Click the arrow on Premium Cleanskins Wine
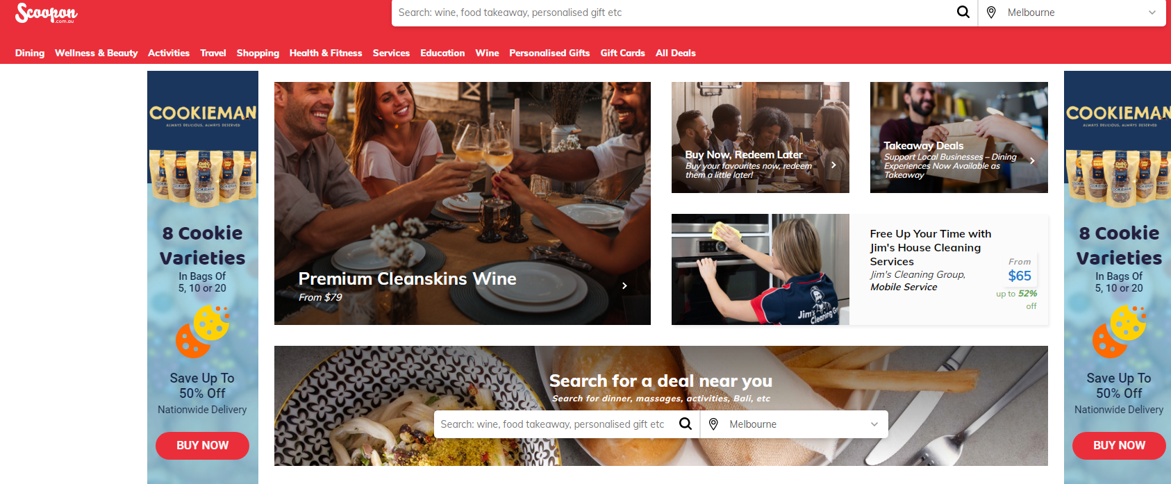The width and height of the screenshot is (1171, 484). pyautogui.click(x=624, y=285)
